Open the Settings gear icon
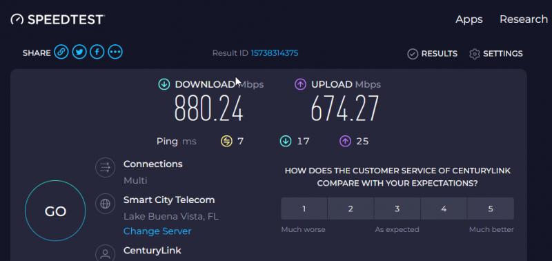Viewport: 552px width, 261px height. coord(475,54)
